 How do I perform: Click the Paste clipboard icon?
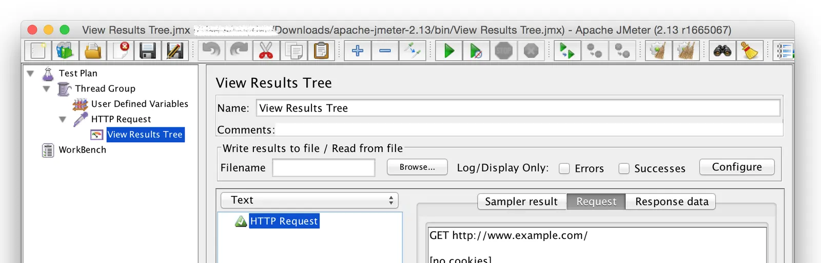(x=321, y=51)
